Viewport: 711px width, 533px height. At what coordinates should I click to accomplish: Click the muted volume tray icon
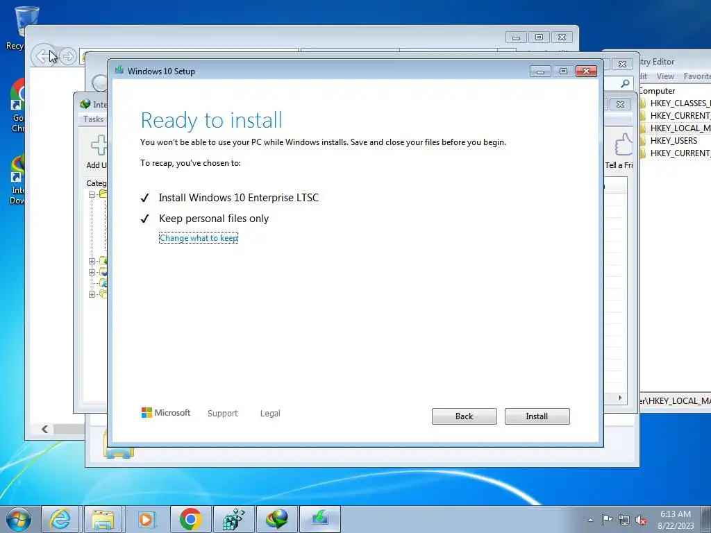(641, 520)
